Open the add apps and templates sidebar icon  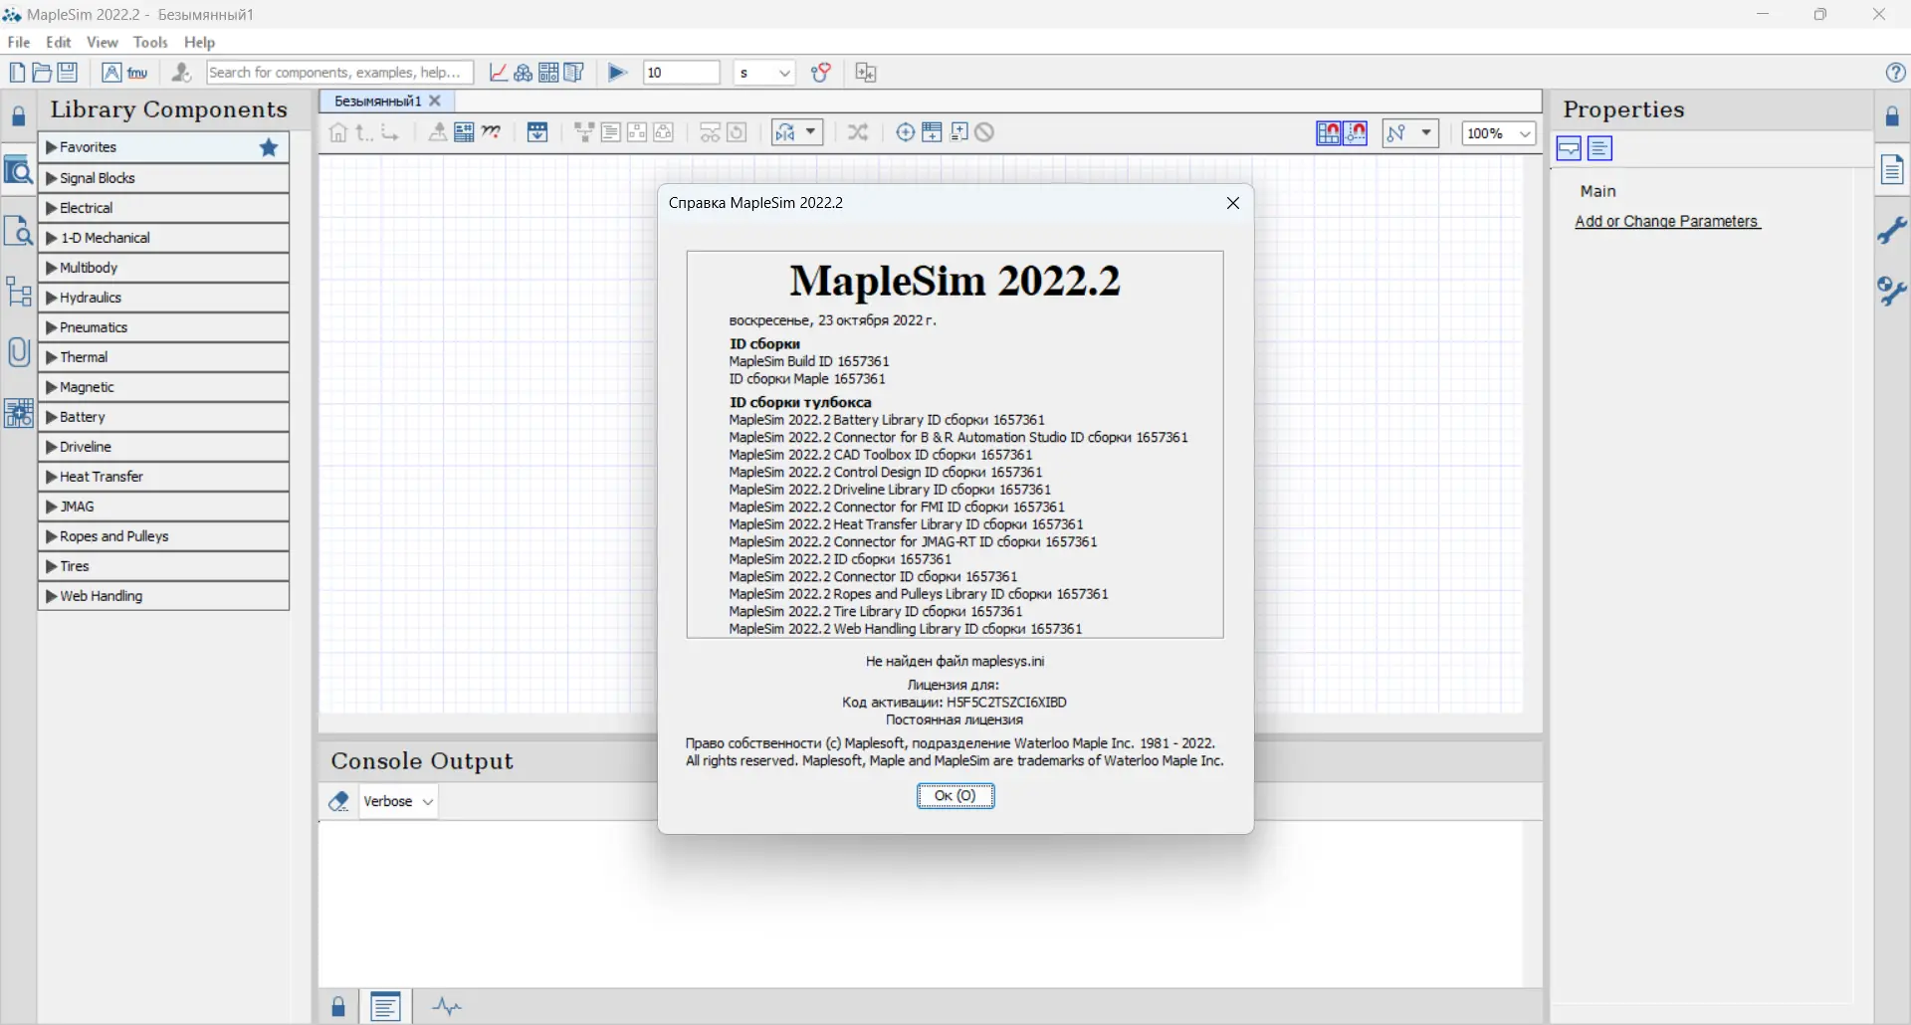[19, 413]
